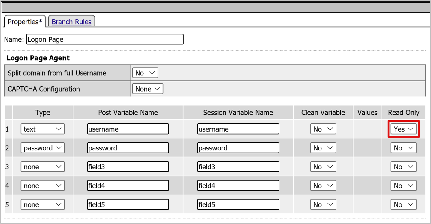Click the field4 Session Variable Name box
The width and height of the screenshot is (431, 224).
pyautogui.click(x=238, y=186)
